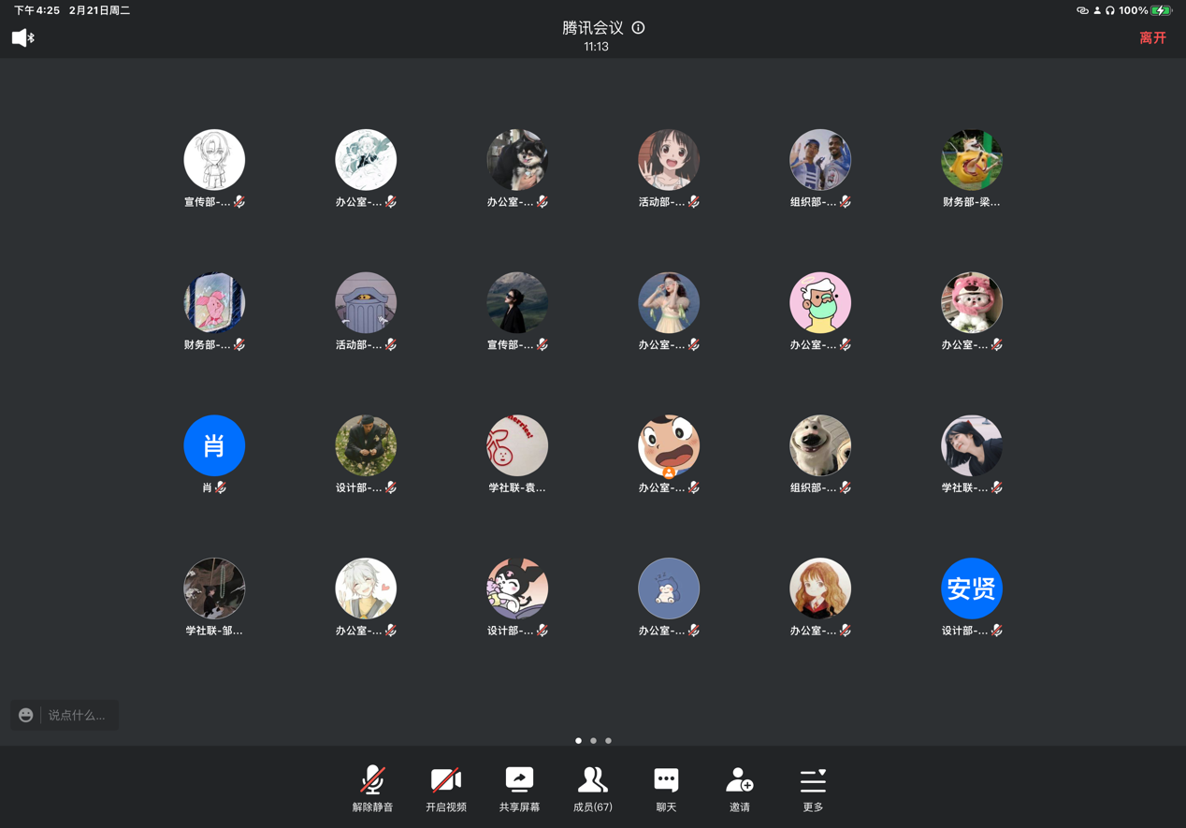1186x828 pixels.
Task: Open the 成员(67) members list
Action: [592, 788]
